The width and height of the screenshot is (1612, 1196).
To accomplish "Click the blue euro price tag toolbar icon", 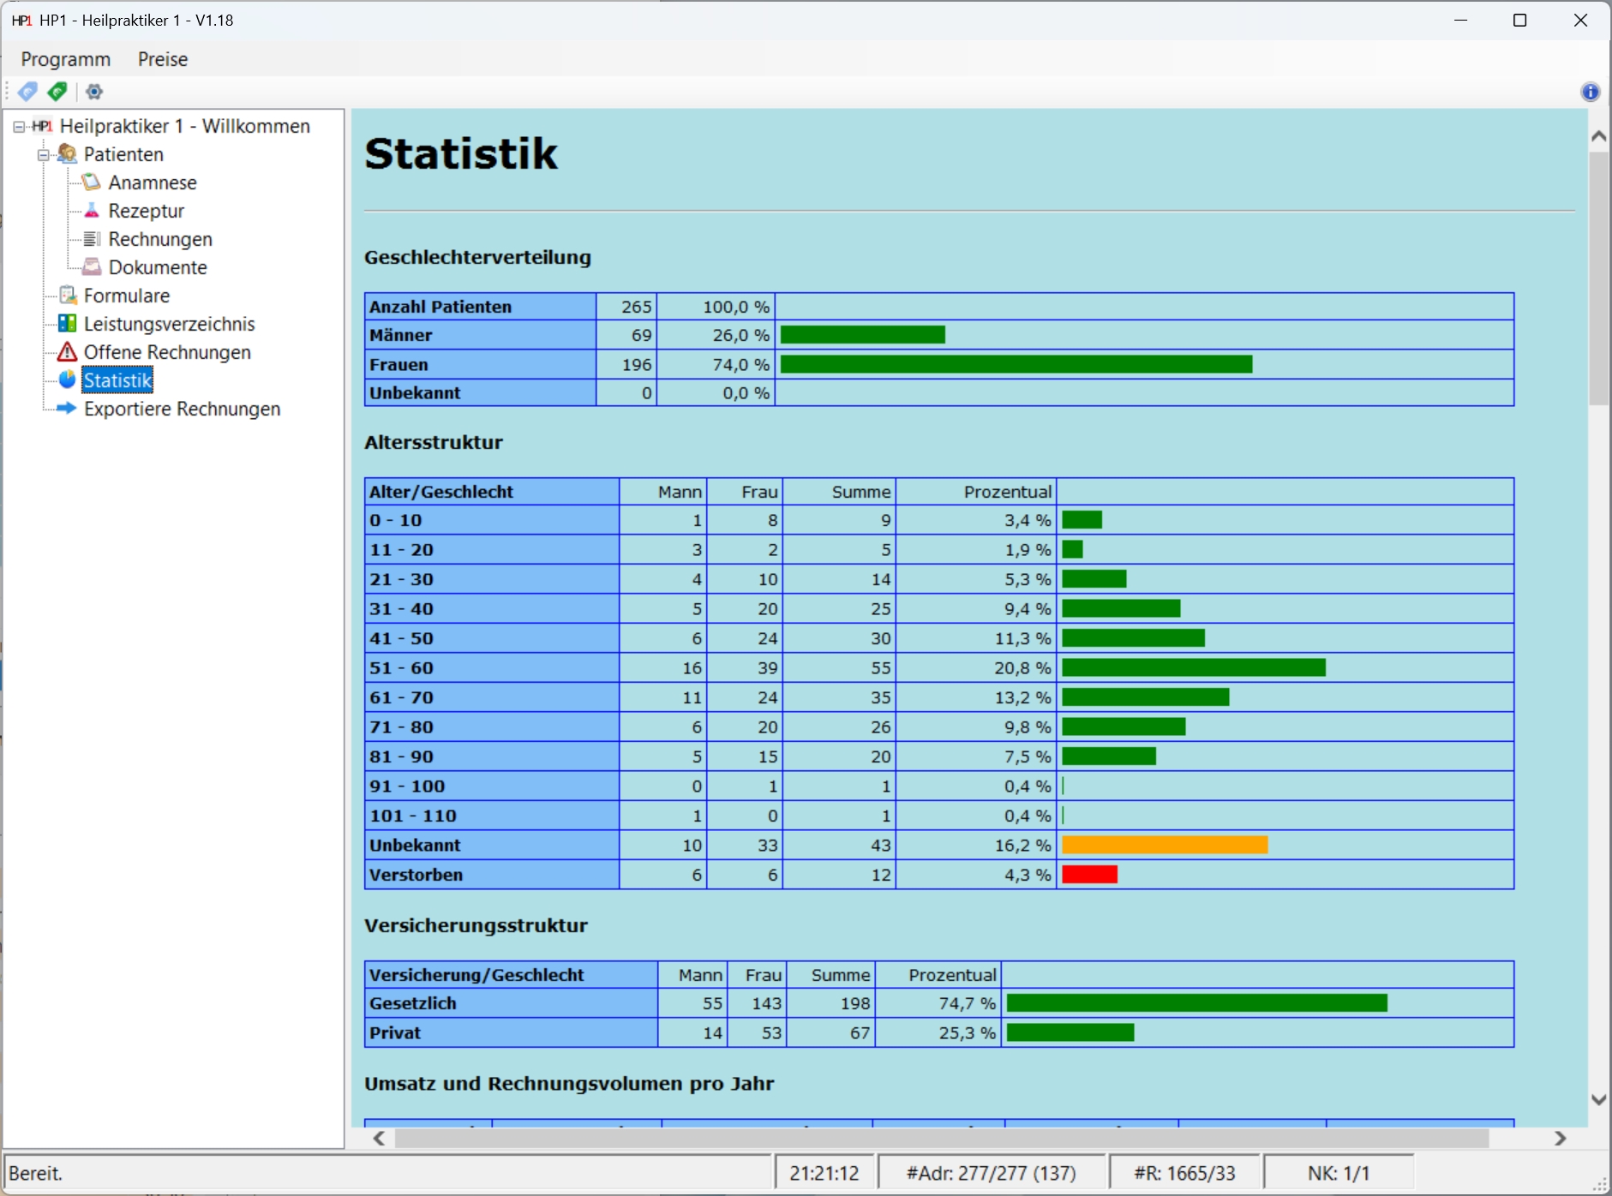I will pos(27,92).
